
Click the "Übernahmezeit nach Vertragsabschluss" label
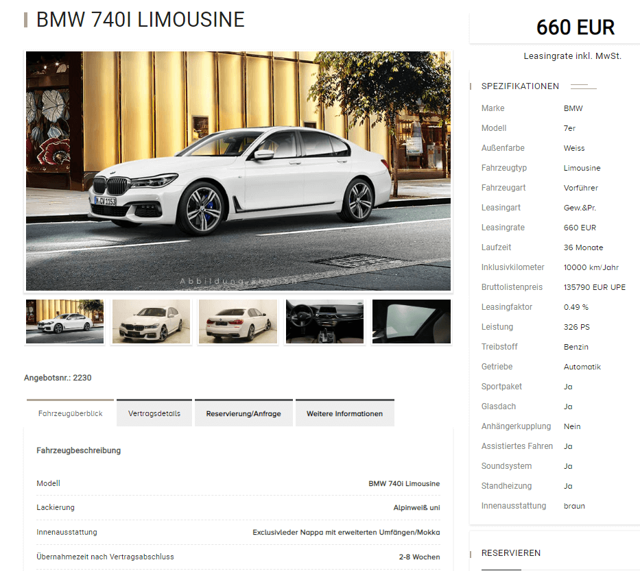pos(105,557)
